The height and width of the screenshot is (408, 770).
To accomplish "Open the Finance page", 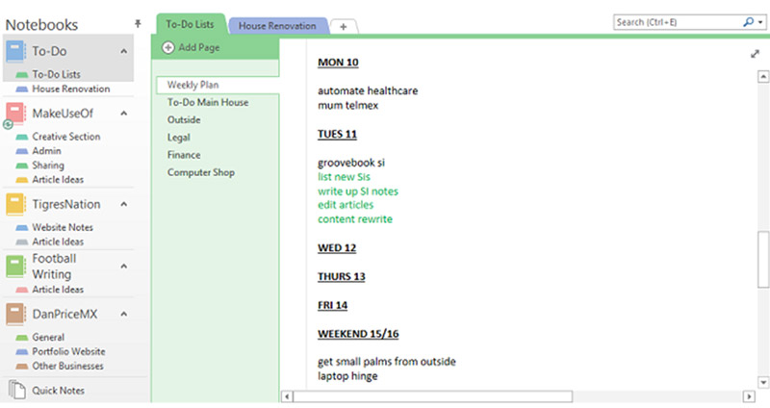I will click(184, 155).
